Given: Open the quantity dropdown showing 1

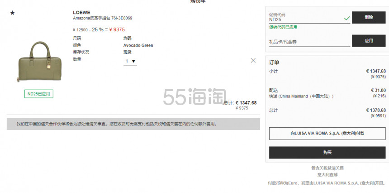Looking at the screenshot, I should tap(130, 61).
